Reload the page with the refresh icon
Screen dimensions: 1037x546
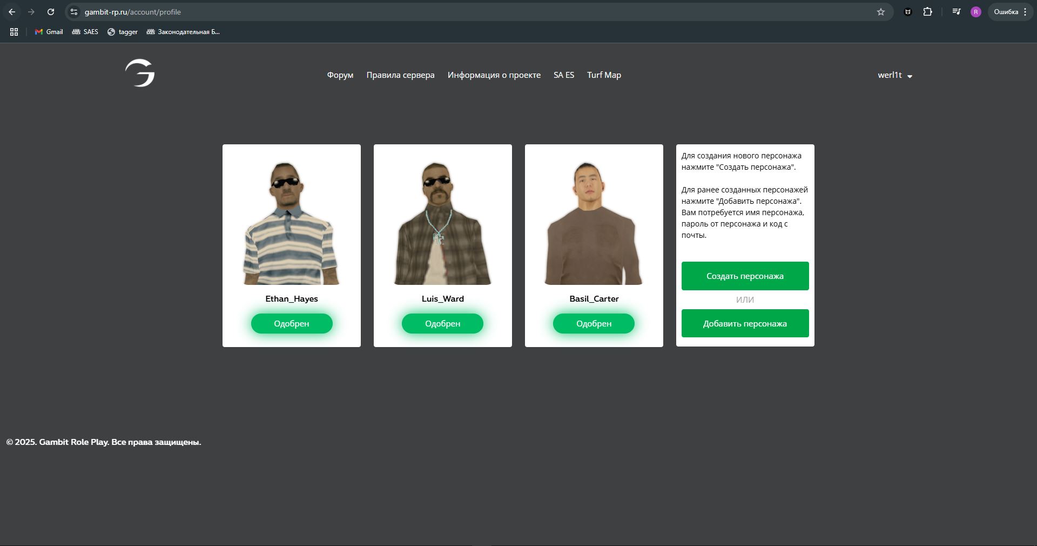click(x=51, y=12)
